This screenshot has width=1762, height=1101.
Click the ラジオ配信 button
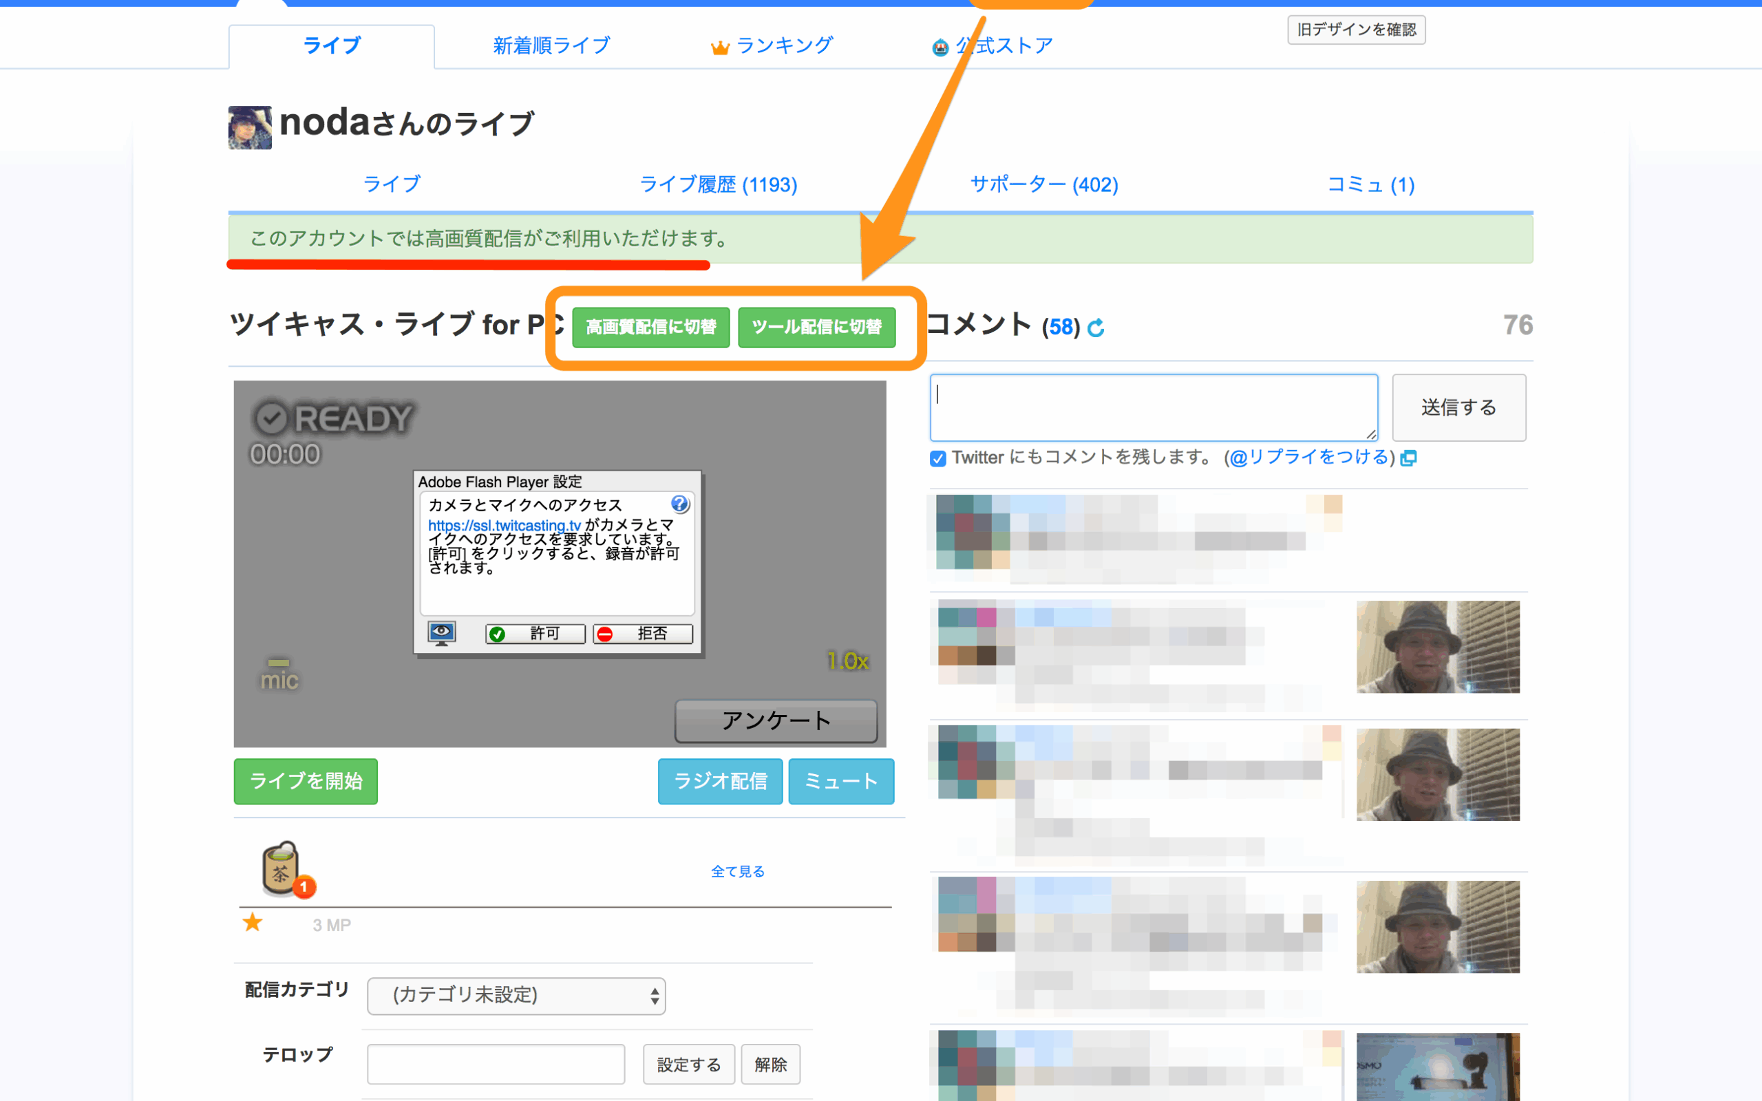point(720,781)
